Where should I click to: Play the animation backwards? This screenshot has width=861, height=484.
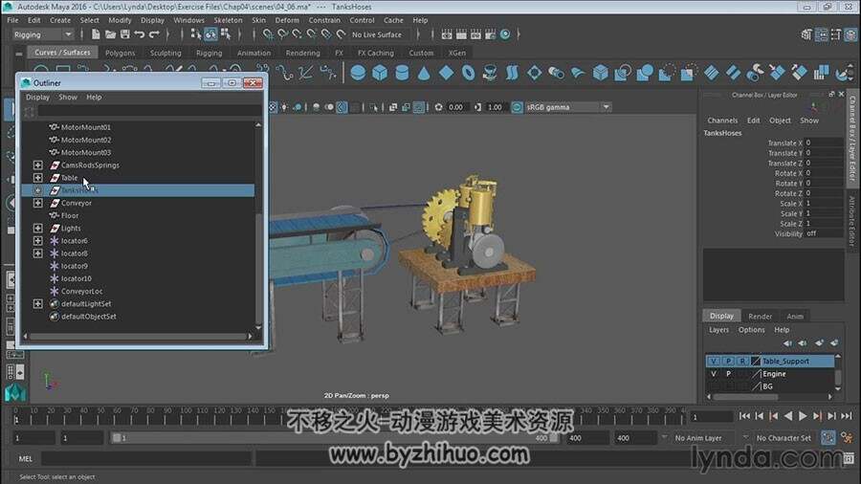(x=788, y=416)
